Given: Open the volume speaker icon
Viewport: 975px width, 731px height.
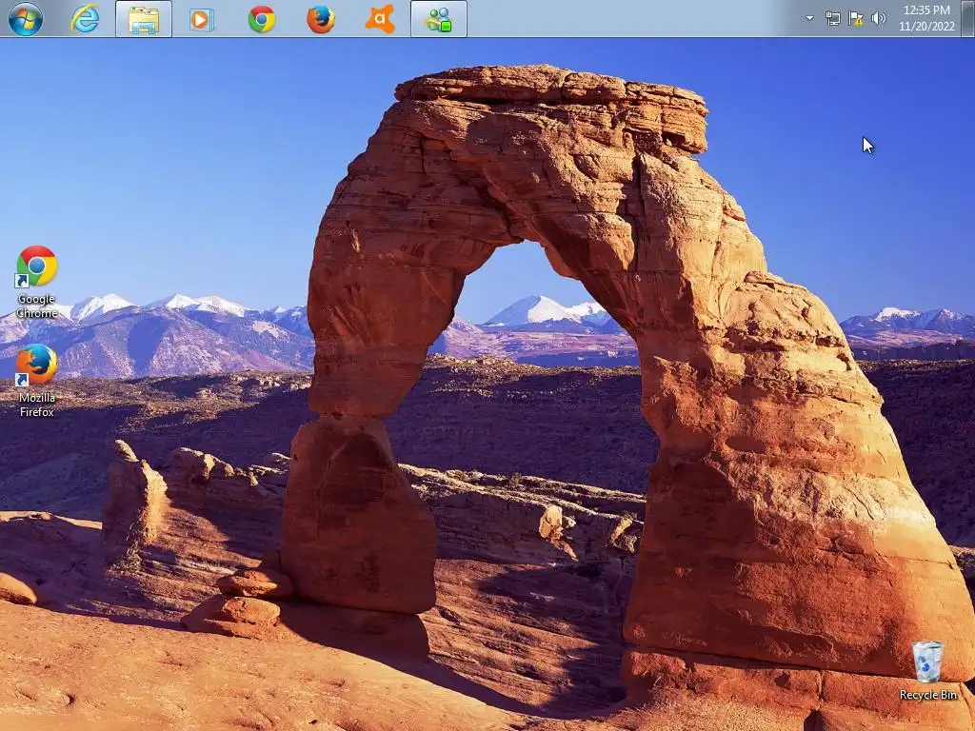Looking at the screenshot, I should tap(879, 19).
